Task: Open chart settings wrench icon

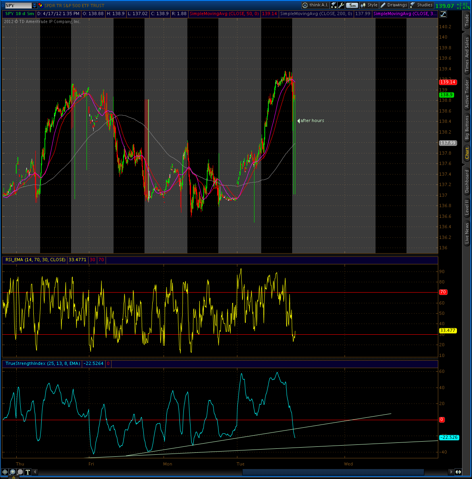Action: 341,5
